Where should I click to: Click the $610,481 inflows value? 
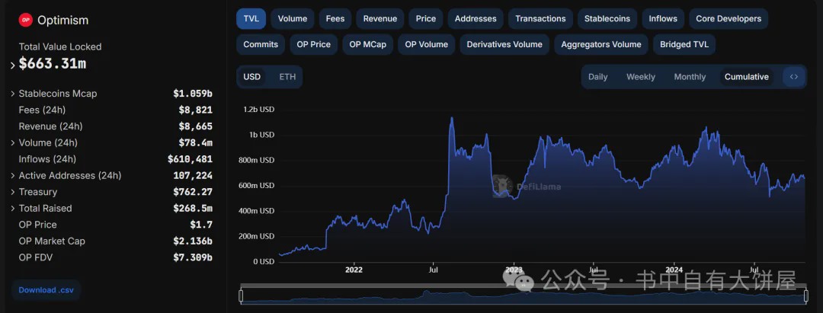click(x=190, y=159)
